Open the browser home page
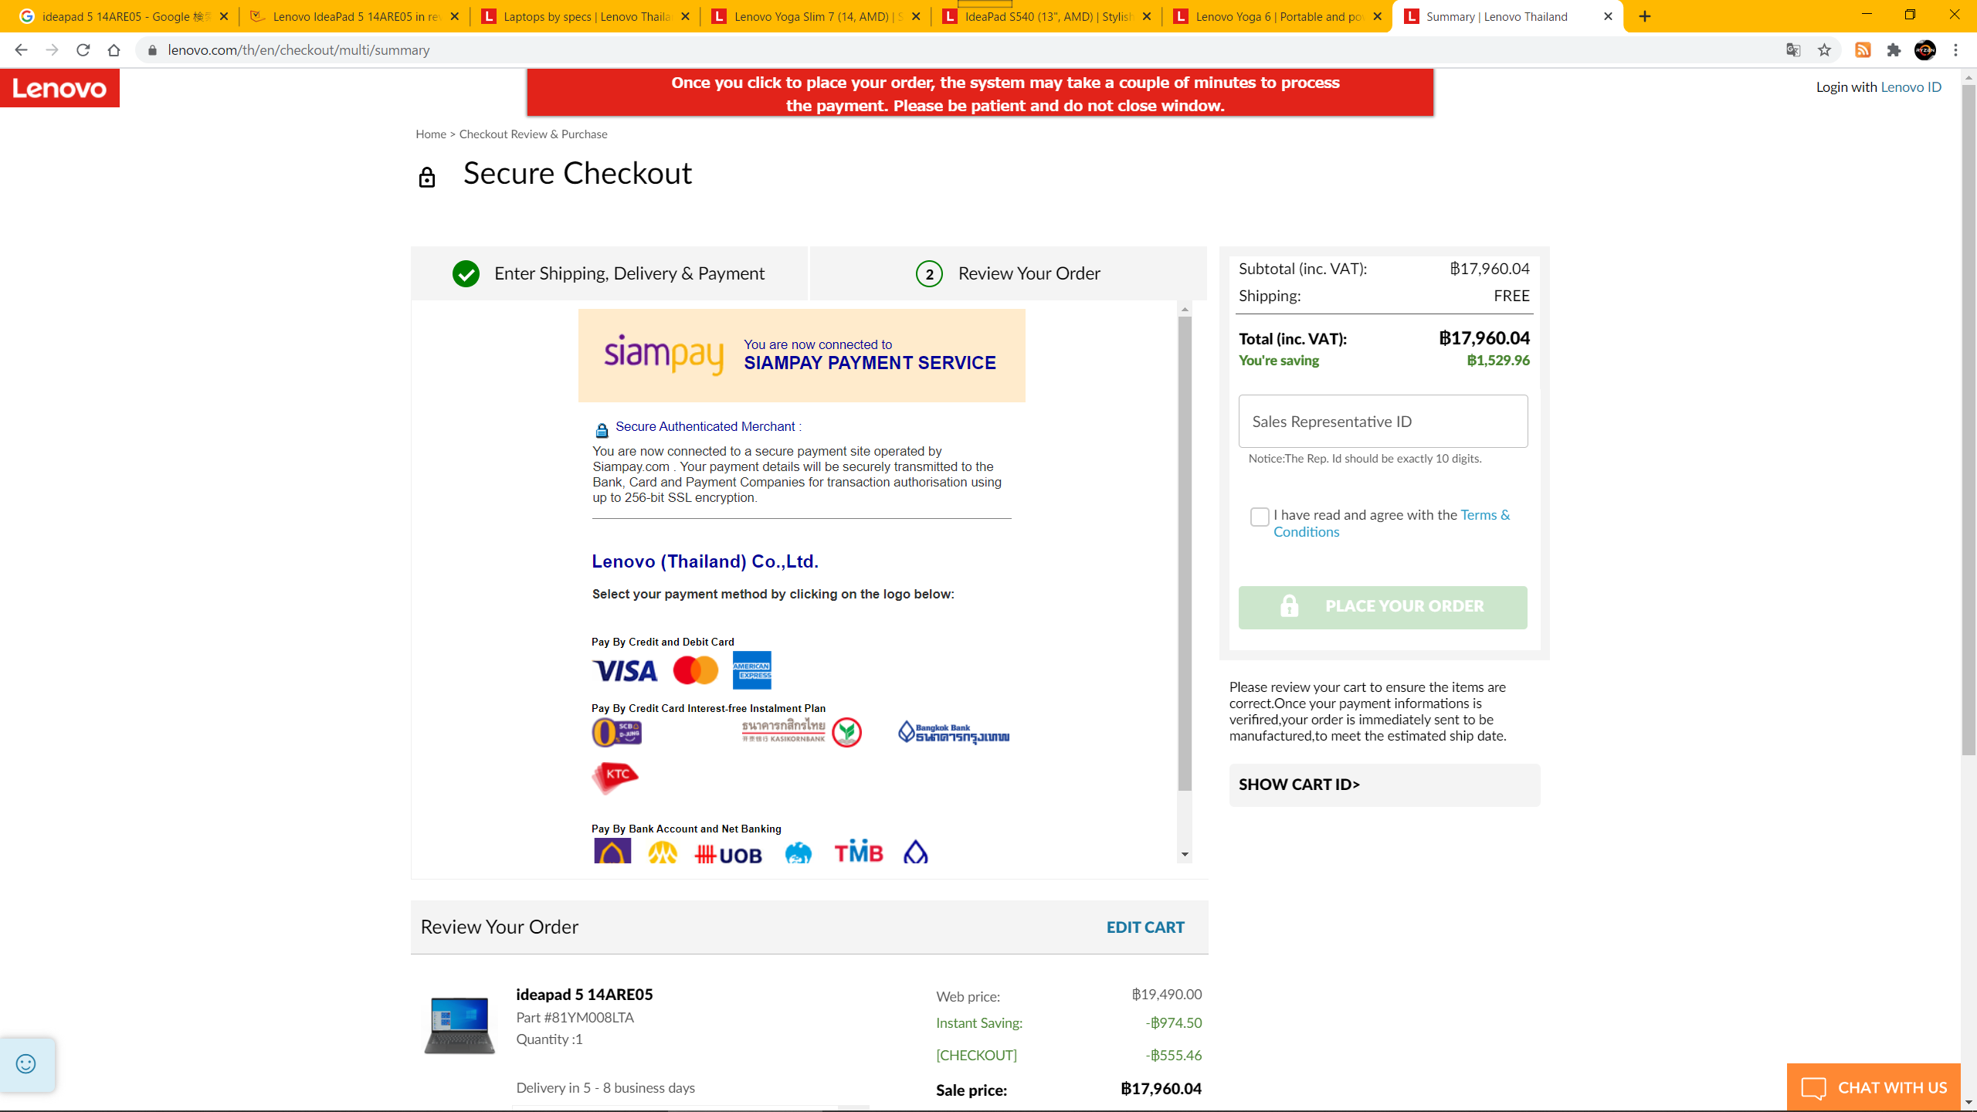This screenshot has height=1112, width=1977. tap(114, 50)
